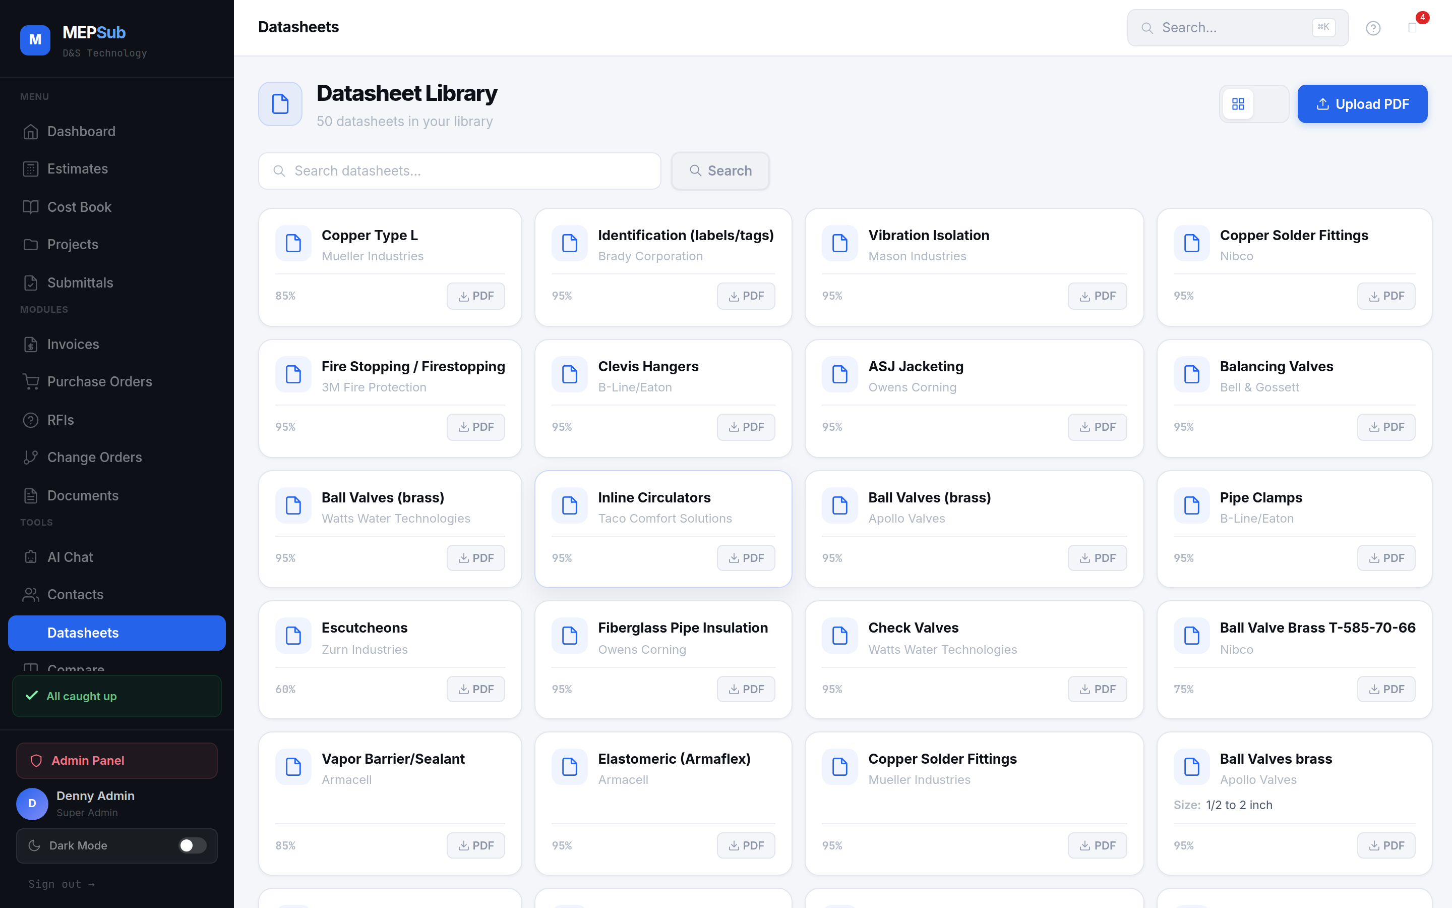The image size is (1452, 908).
Task: Download PDF for Identification (labels/tags)
Action: pyautogui.click(x=746, y=296)
